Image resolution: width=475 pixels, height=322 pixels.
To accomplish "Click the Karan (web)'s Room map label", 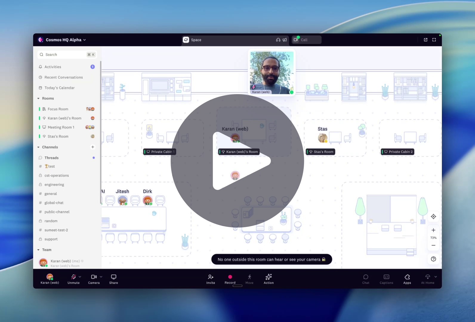I will (x=239, y=152).
